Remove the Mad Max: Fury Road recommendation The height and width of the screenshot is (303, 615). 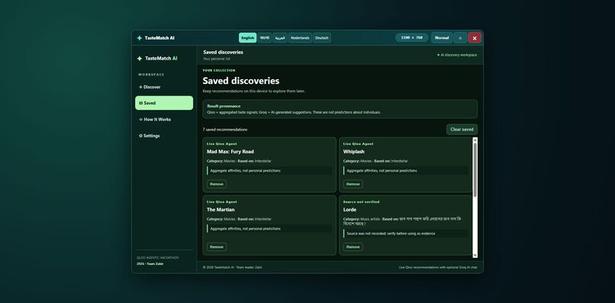pyautogui.click(x=217, y=184)
